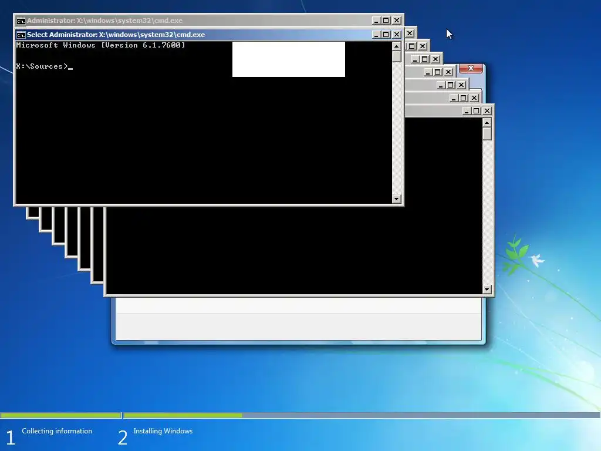Click the scroll up arrow in the Select Administrator window
The width and height of the screenshot is (601, 451).
click(397, 46)
